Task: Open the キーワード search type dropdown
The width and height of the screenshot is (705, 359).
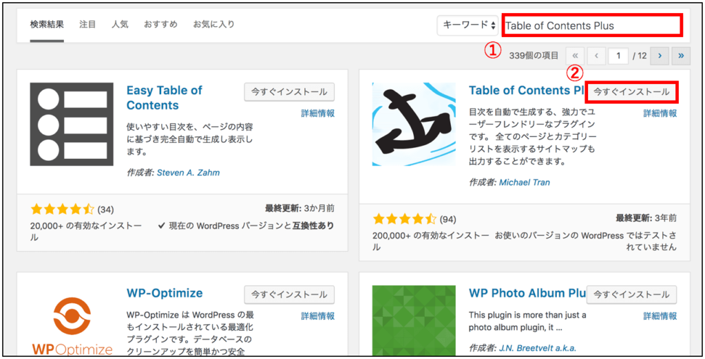Action: pyautogui.click(x=468, y=25)
